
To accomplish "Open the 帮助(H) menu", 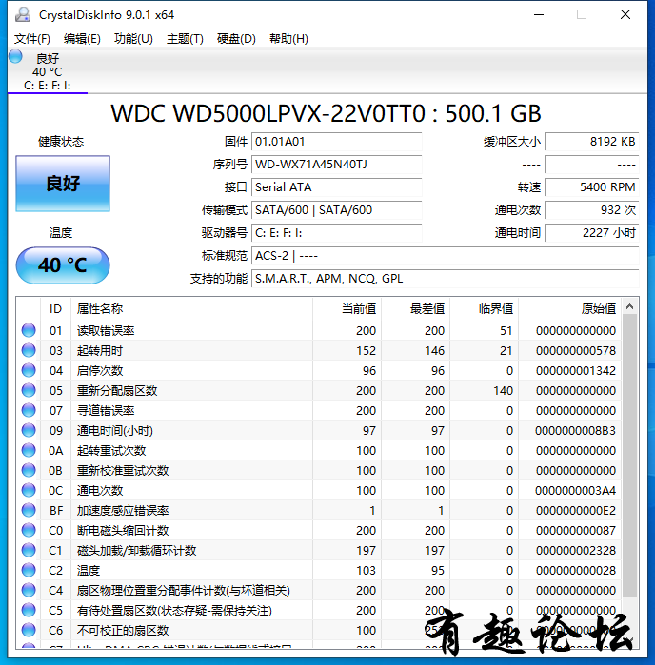I will pyautogui.click(x=288, y=39).
